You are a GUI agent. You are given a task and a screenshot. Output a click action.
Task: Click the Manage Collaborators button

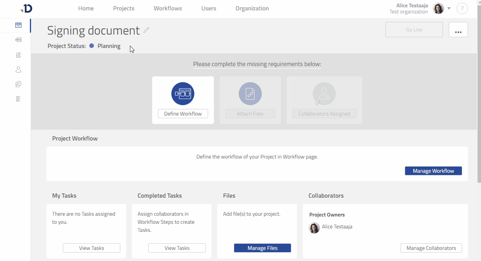431,248
